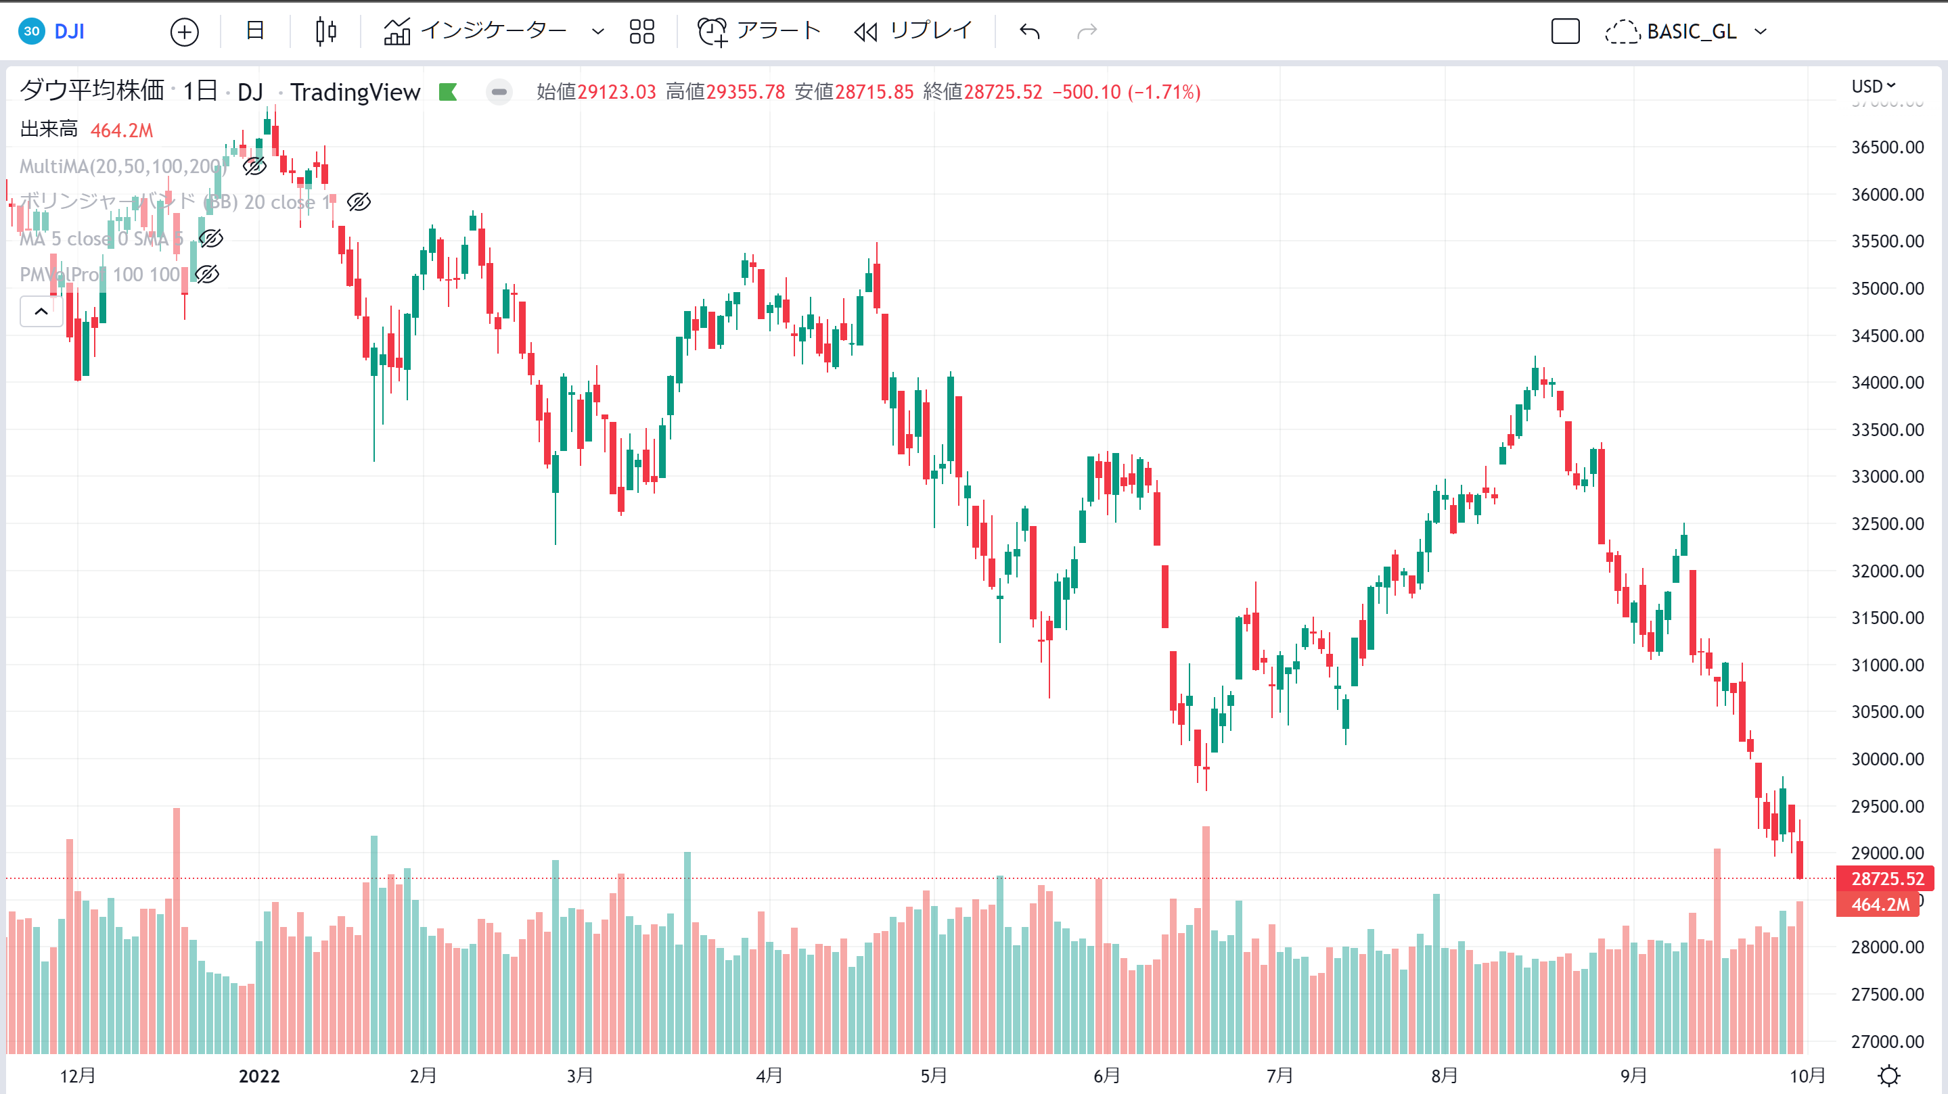Select the ボリンジャーバンド legend entry
The image size is (1948, 1094).
pos(175,201)
